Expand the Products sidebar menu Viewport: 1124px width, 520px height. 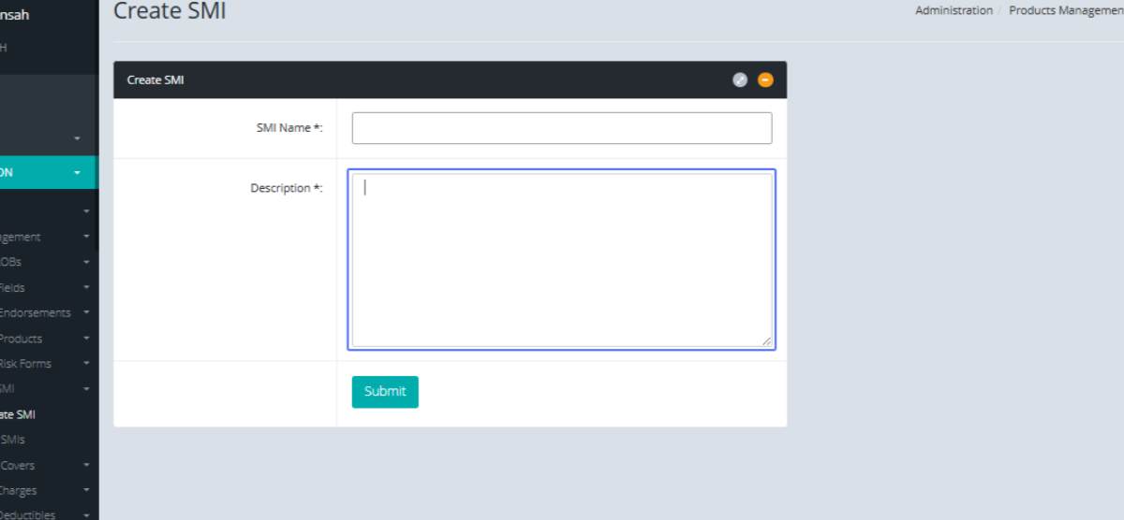click(x=21, y=339)
